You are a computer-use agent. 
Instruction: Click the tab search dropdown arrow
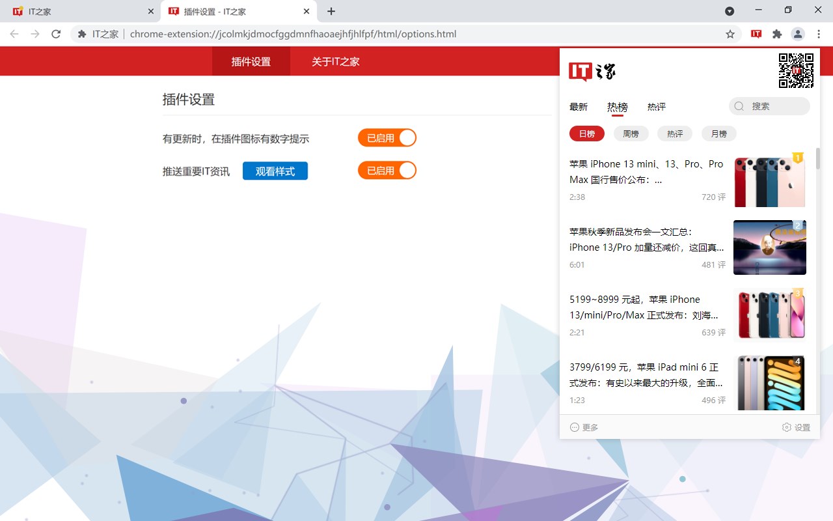click(x=730, y=11)
